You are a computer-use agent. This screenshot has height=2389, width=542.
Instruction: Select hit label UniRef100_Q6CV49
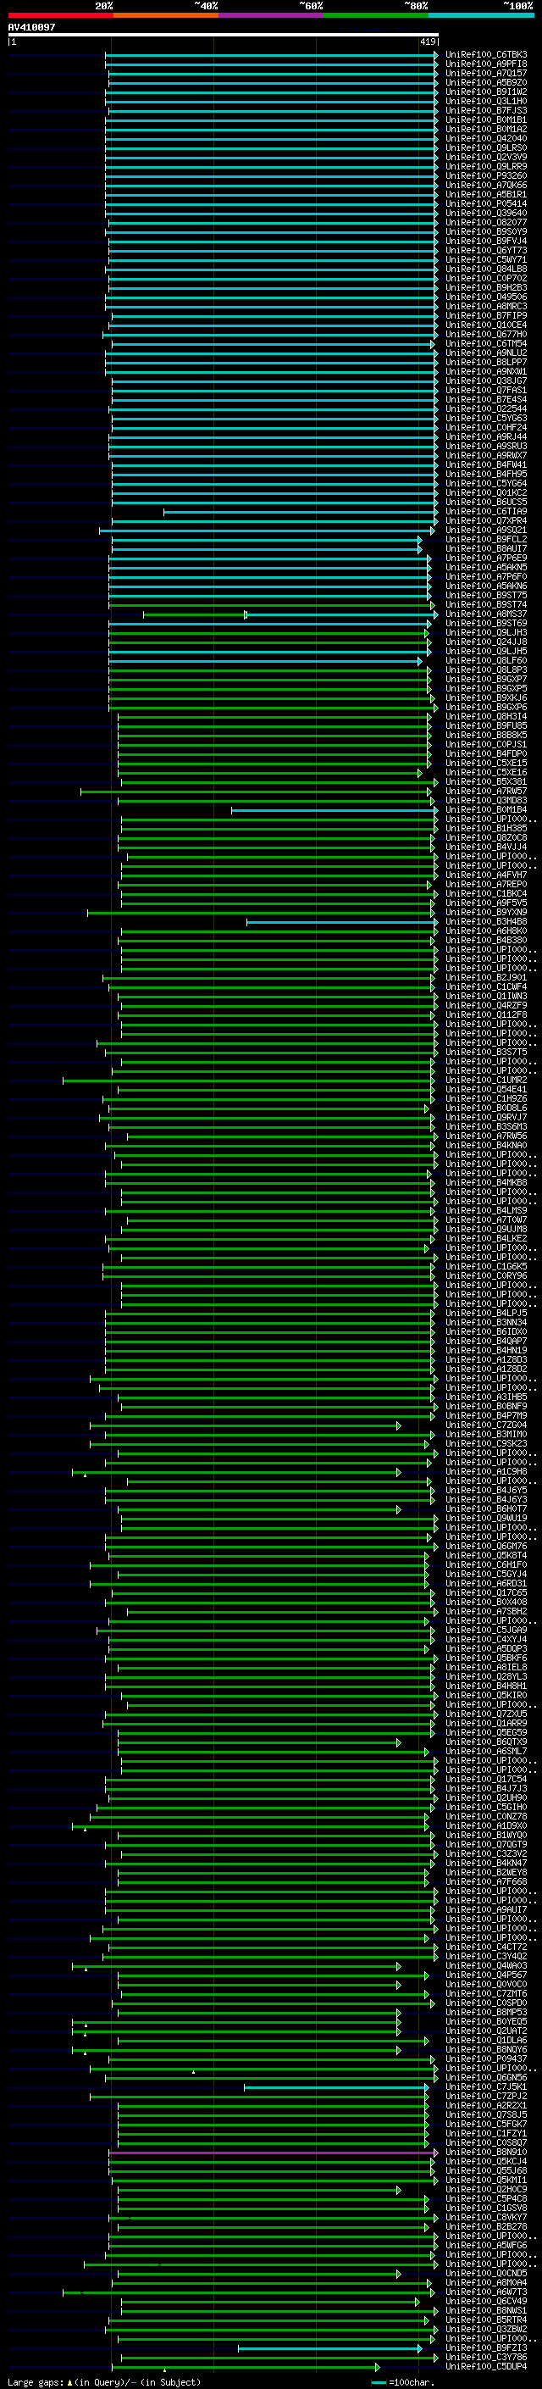(485, 2302)
